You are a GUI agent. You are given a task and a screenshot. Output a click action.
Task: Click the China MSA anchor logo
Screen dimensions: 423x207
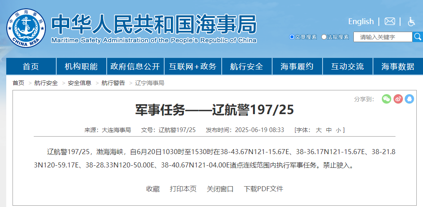point(26,29)
